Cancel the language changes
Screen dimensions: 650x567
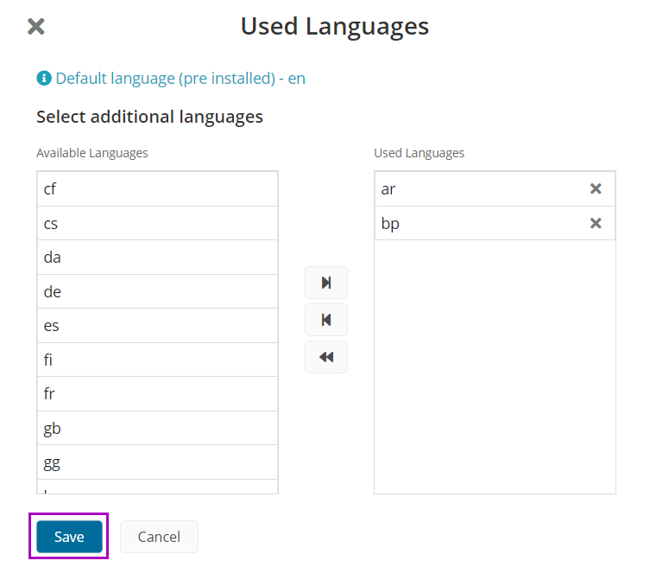(x=159, y=537)
